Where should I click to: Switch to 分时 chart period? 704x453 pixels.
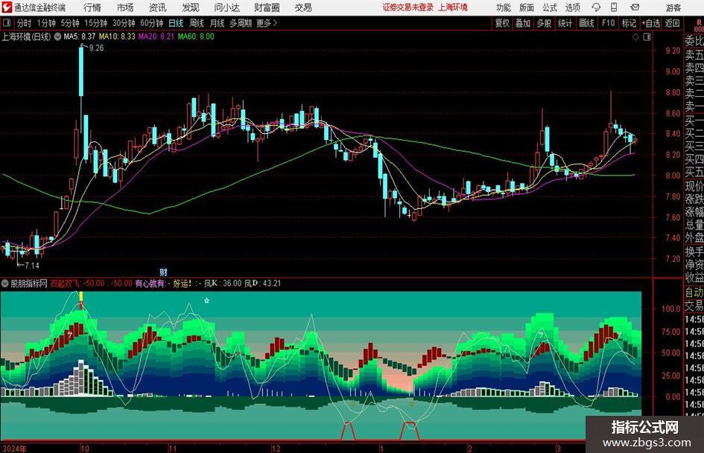[25, 23]
